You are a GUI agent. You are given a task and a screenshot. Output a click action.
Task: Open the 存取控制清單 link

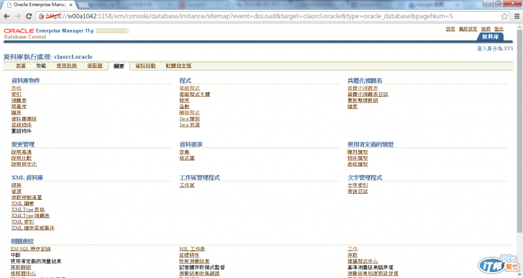coord(27,198)
